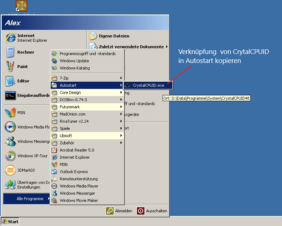Click the Ausschalten text label

click(156, 211)
